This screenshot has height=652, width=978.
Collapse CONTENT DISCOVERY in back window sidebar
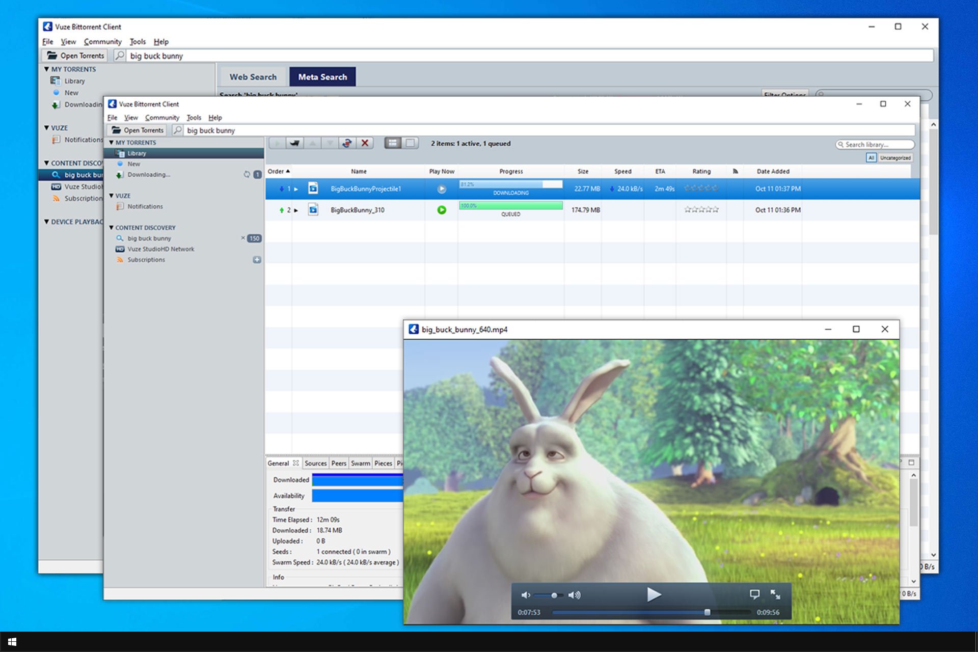click(46, 163)
